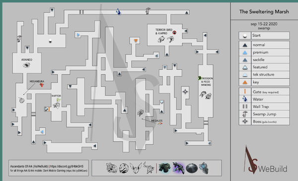Image resolution: width=298 pixels, height=181 pixels.
Task: Click the green Troodon marker icon
Action: [199, 78]
